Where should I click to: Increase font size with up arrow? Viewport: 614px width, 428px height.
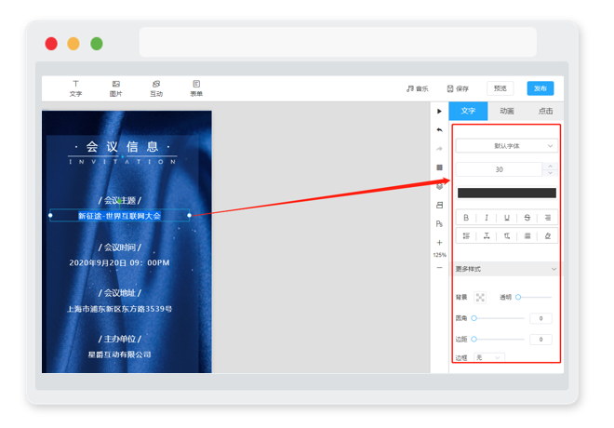tap(550, 166)
